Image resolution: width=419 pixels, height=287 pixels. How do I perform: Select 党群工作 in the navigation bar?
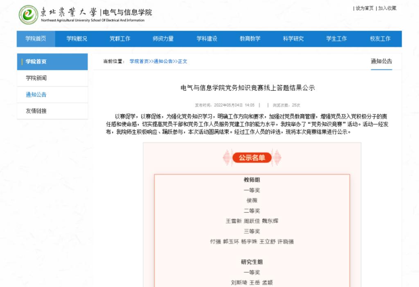tap(120, 39)
